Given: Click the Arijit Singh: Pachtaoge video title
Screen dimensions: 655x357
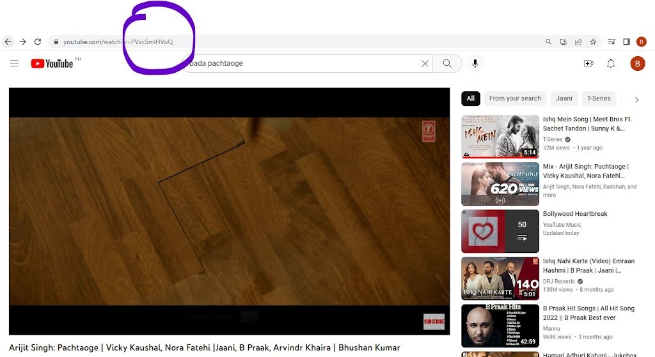Looking at the screenshot, I should coord(205,347).
